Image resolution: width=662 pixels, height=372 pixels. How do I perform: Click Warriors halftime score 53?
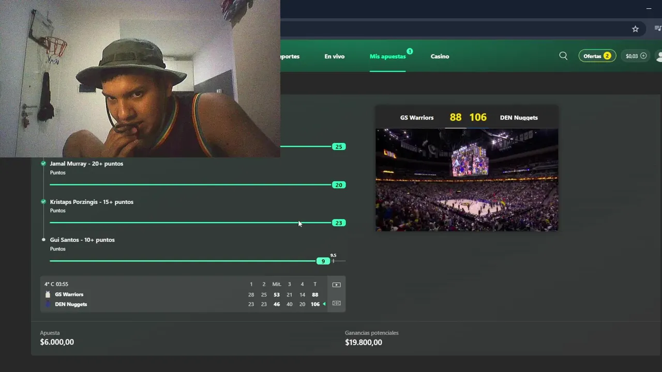(x=277, y=295)
